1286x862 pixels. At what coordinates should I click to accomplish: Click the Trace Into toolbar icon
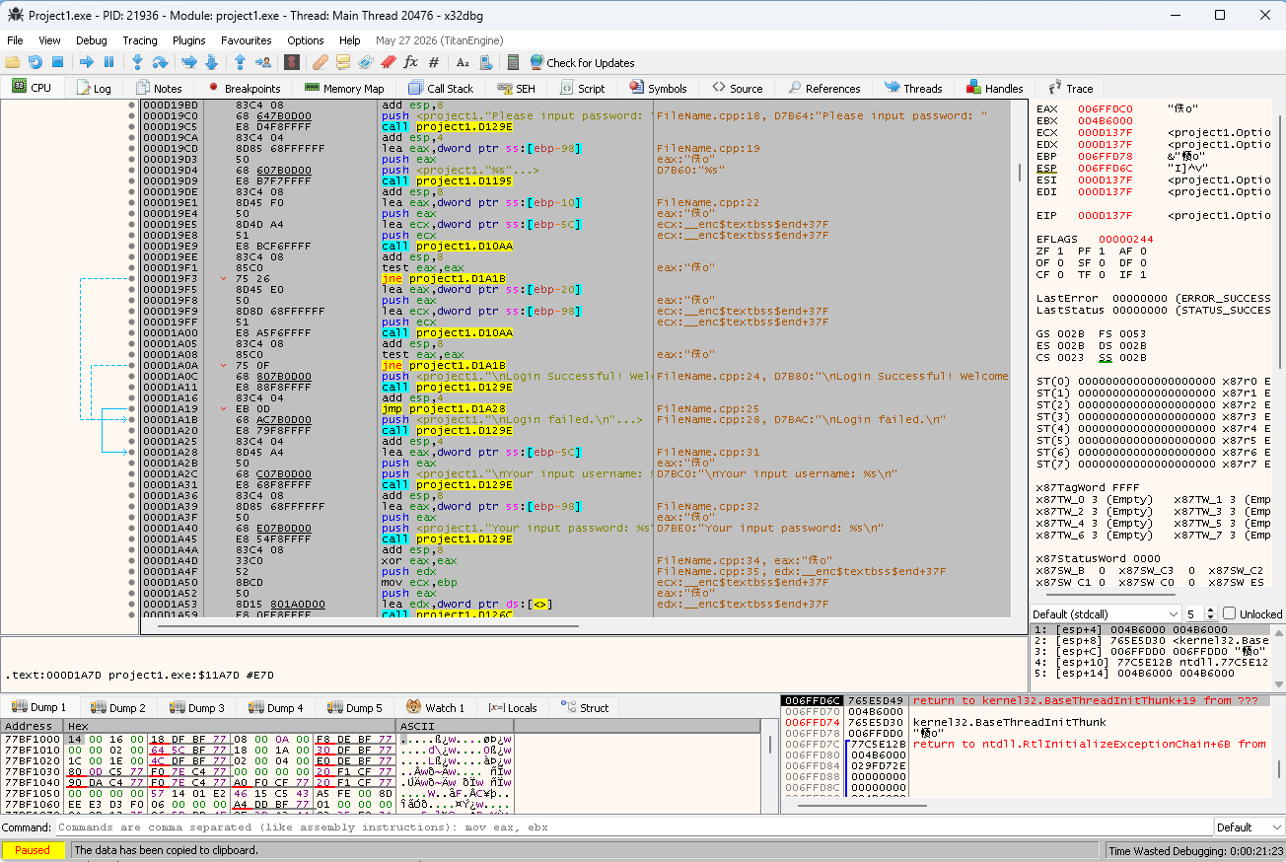click(x=188, y=62)
